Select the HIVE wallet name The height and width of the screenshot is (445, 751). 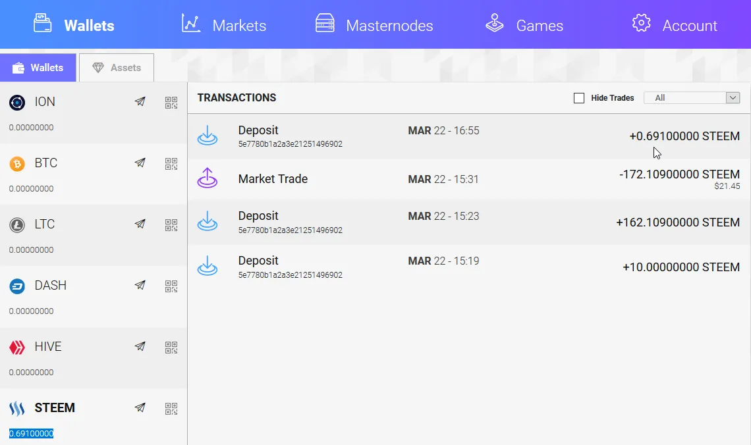pos(48,347)
